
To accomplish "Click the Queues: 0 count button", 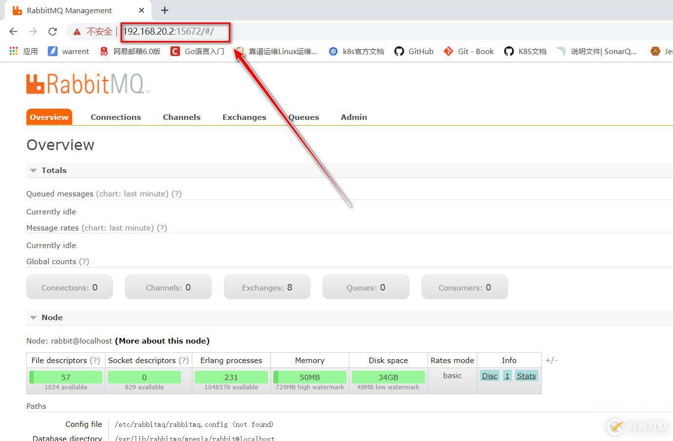I will click(366, 288).
